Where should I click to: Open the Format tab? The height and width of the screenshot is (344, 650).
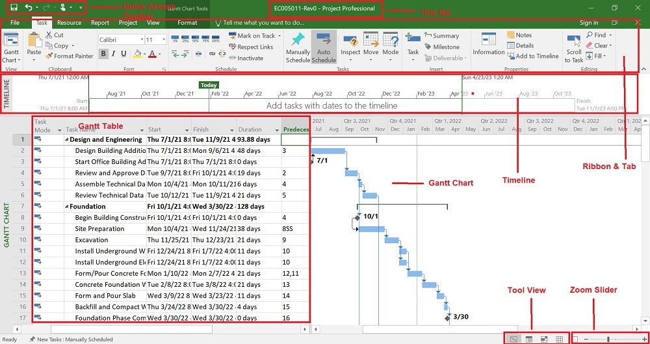pyautogui.click(x=187, y=23)
